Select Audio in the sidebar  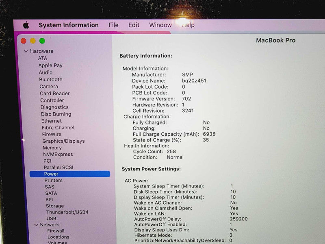coord(45,72)
